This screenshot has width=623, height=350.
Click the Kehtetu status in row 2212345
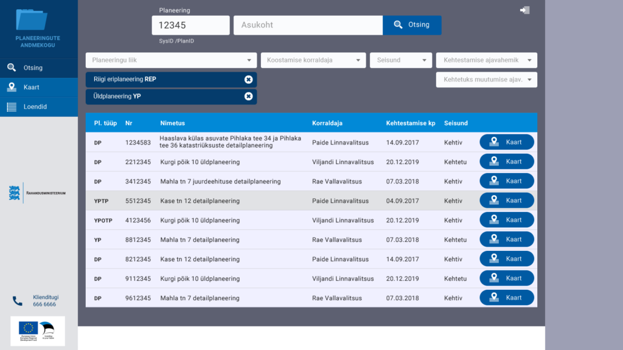455,162
